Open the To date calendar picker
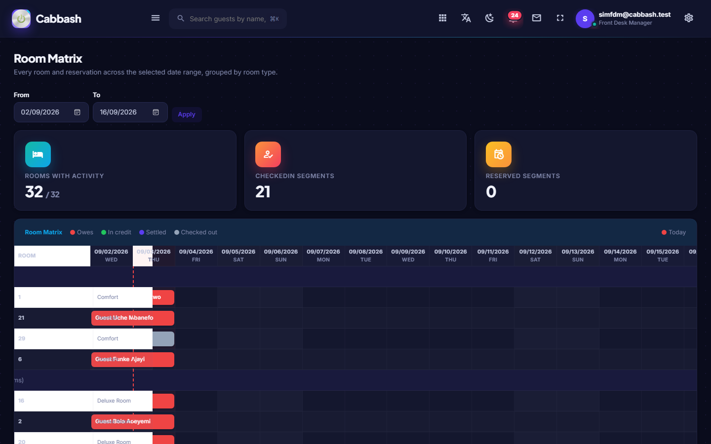The image size is (711, 444). click(x=156, y=112)
